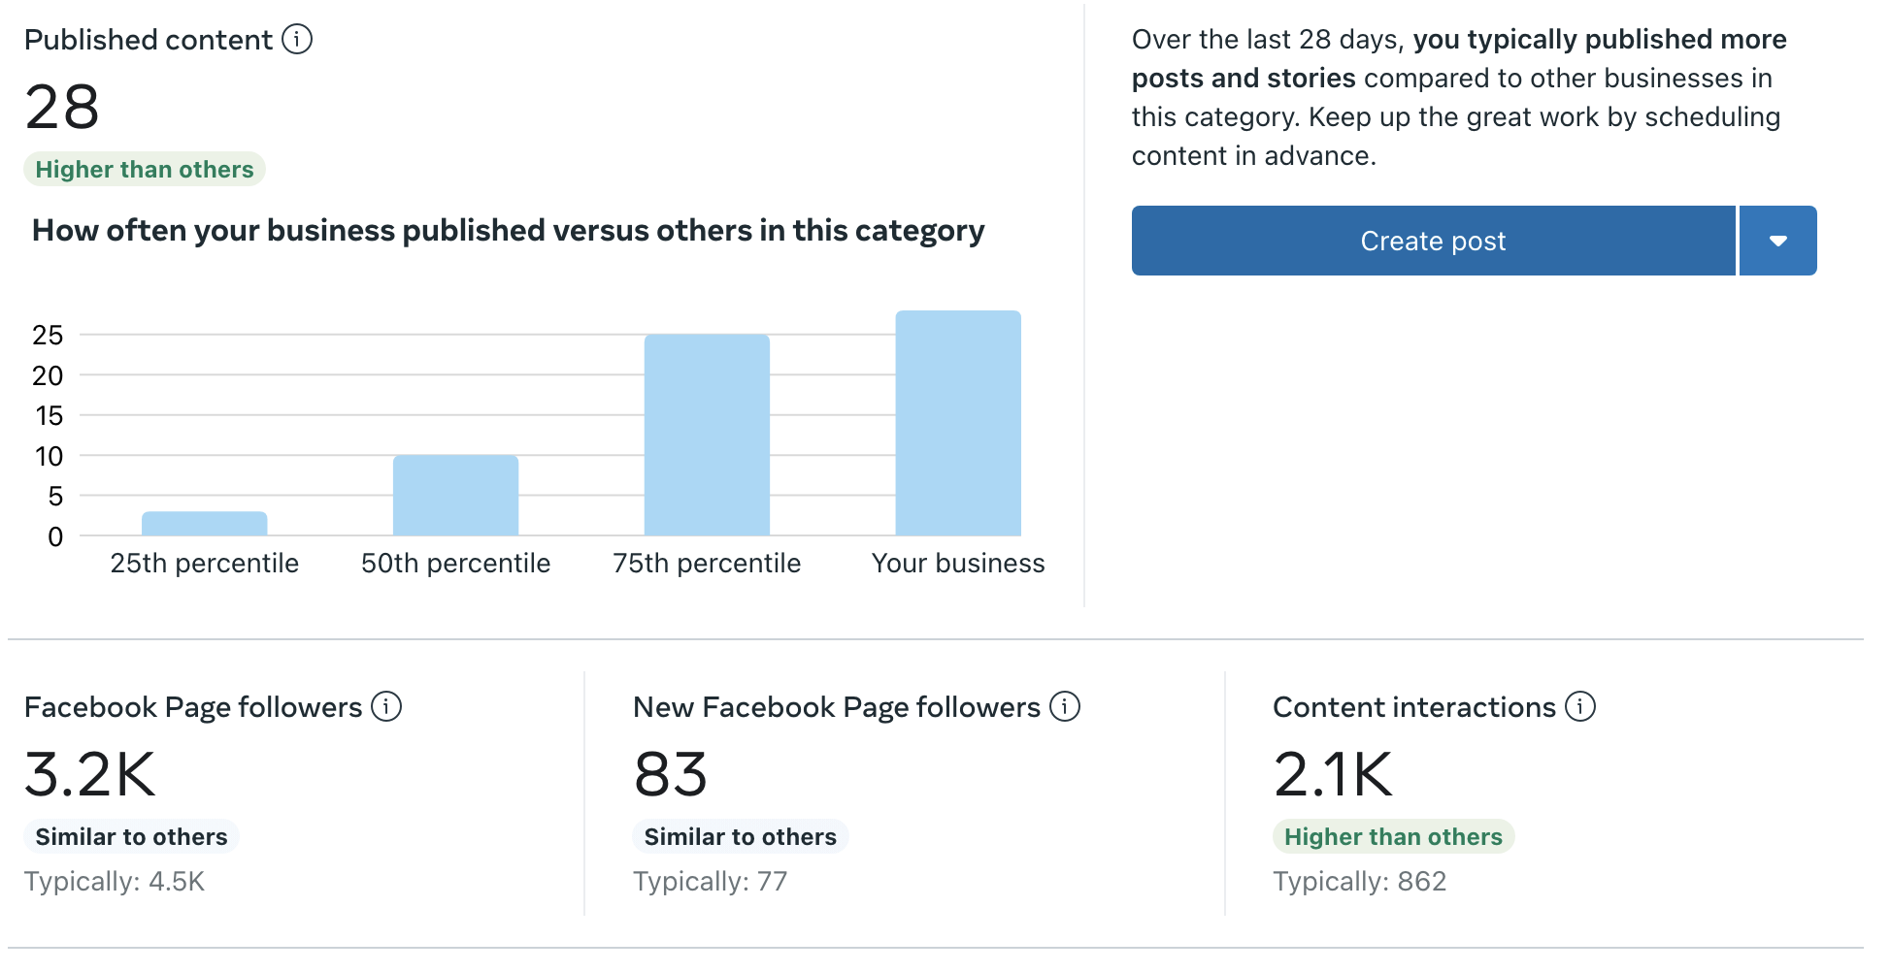Click the Typically: 862 text

[x=1359, y=882]
